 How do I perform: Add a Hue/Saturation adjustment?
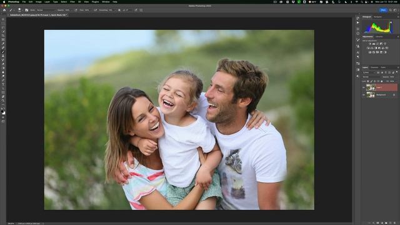[x=368, y=48]
